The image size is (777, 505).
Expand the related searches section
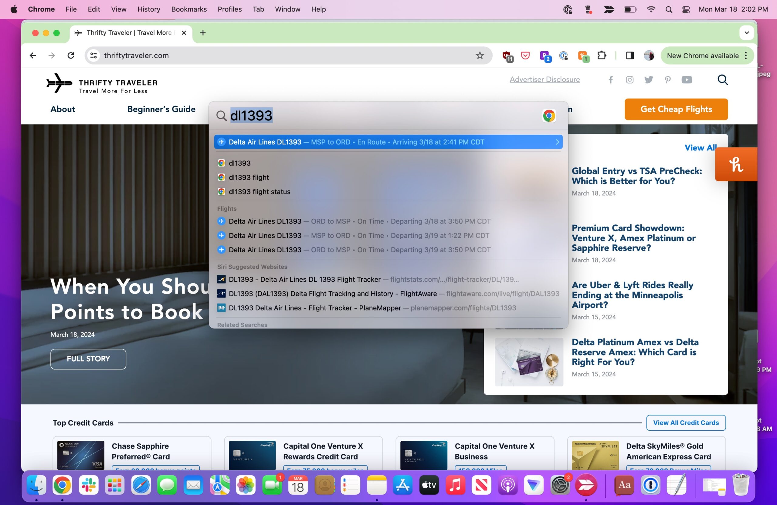243,325
